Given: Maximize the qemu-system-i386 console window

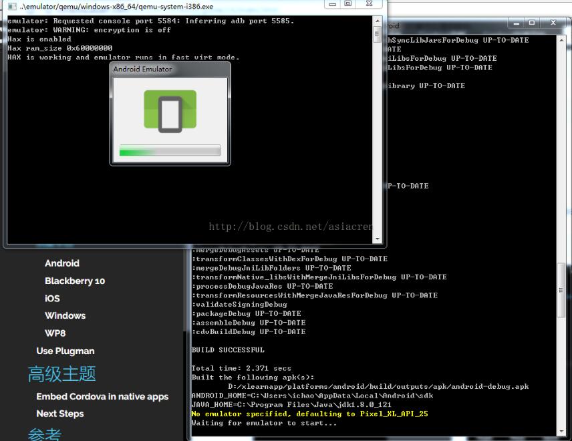Looking at the screenshot, I should [x=348, y=3].
